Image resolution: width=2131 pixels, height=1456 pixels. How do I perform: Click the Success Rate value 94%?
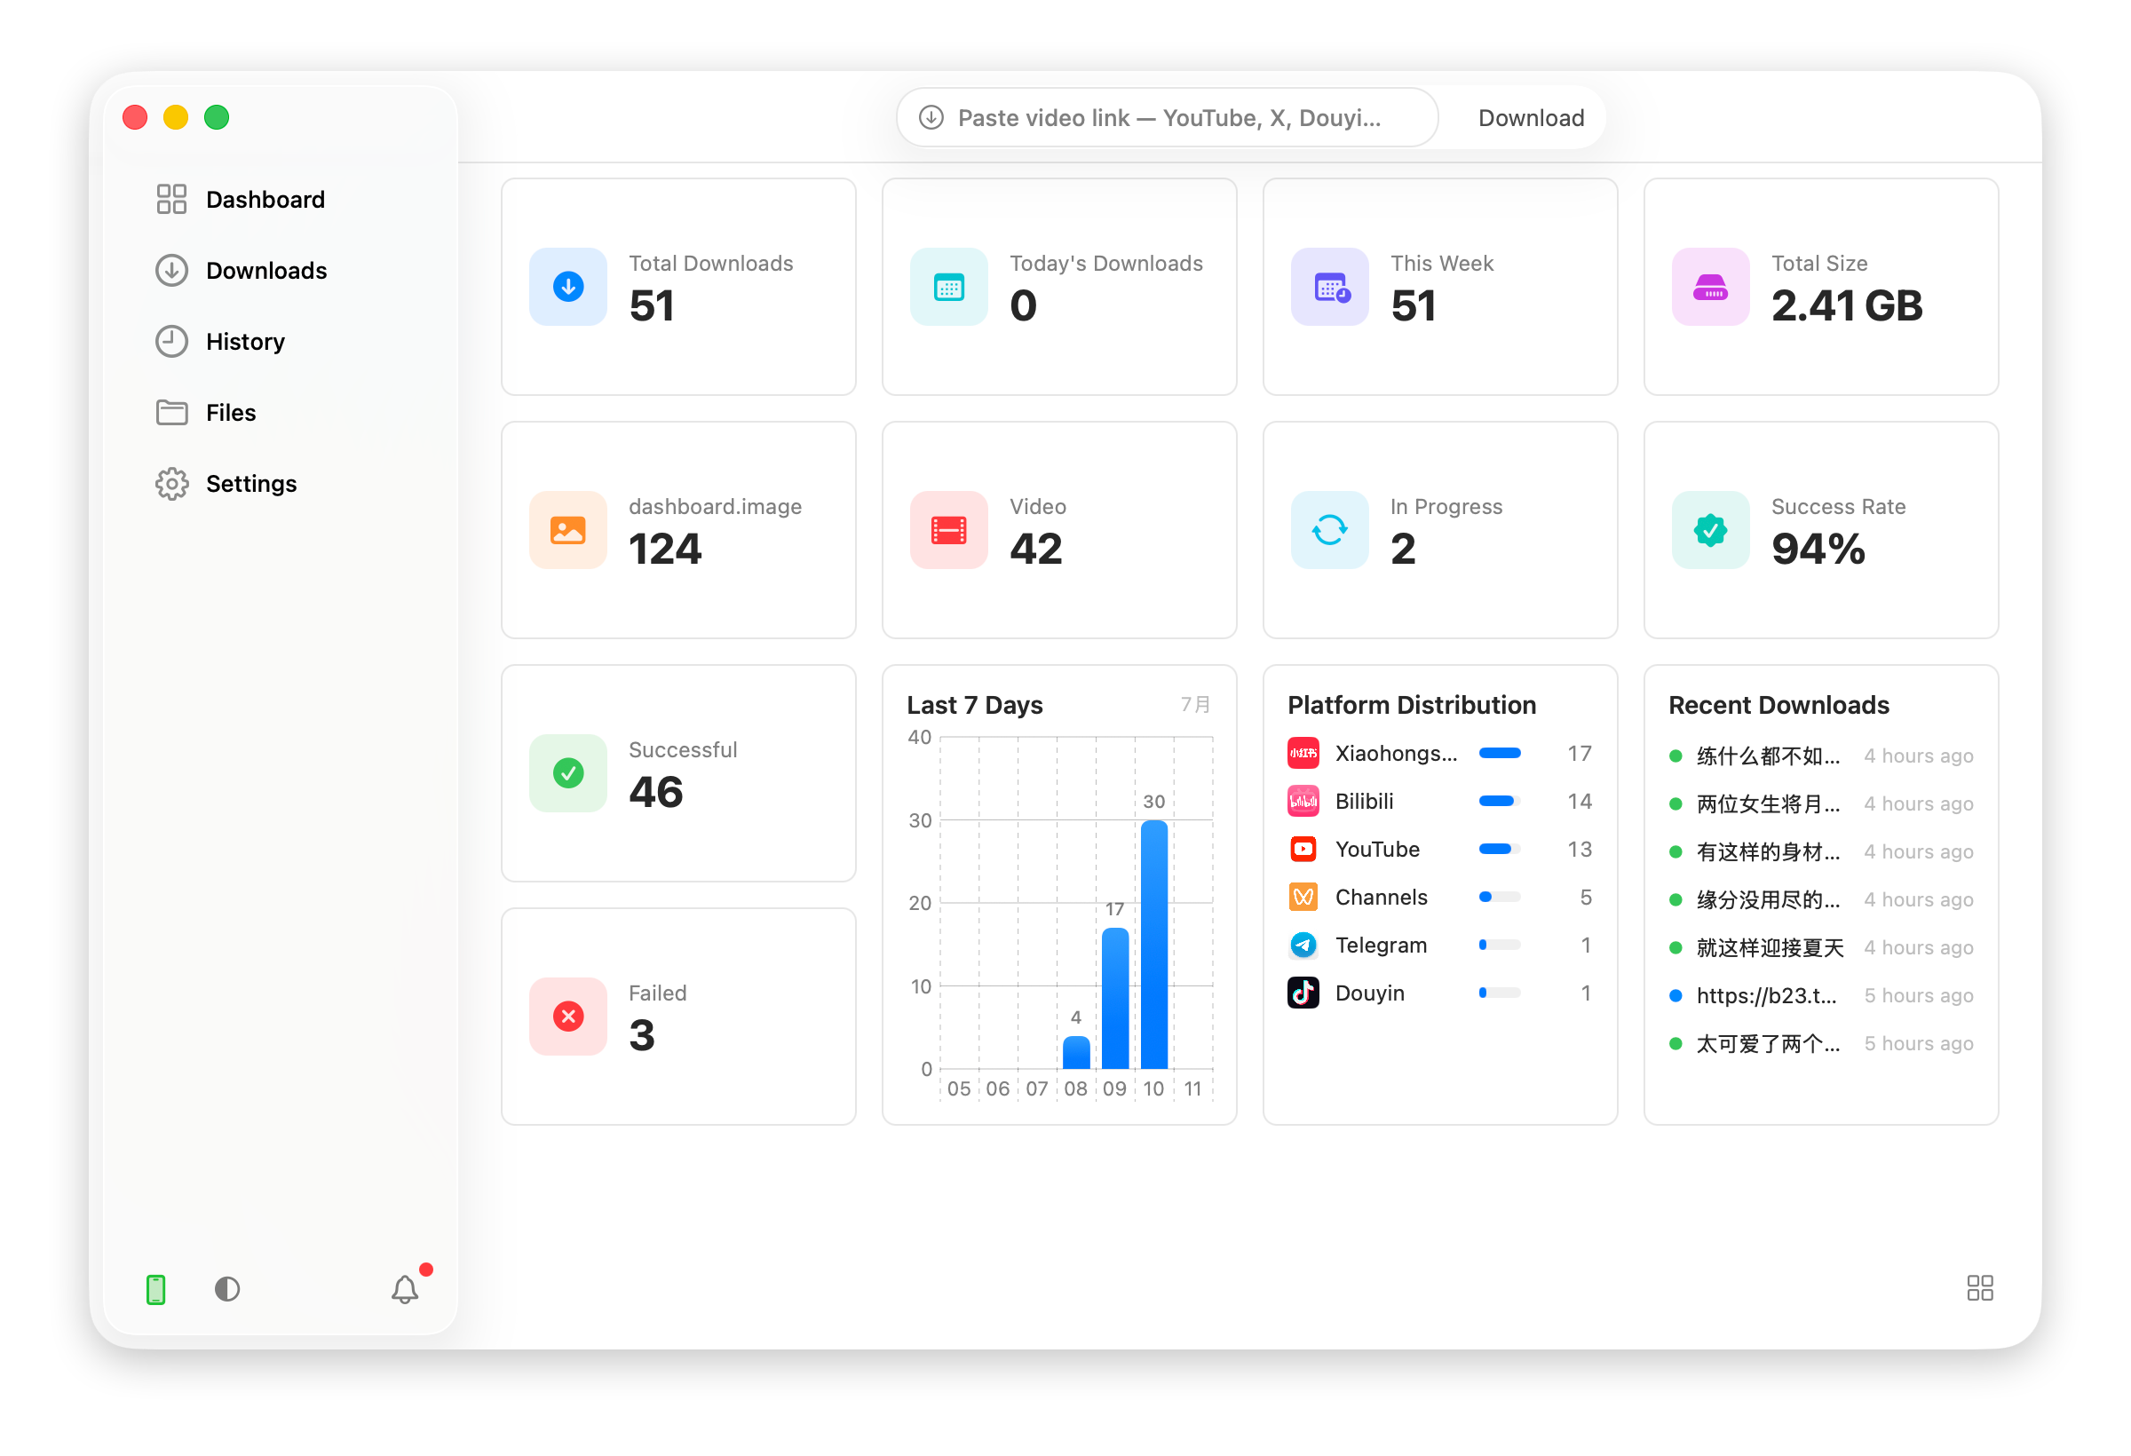[x=1818, y=550]
